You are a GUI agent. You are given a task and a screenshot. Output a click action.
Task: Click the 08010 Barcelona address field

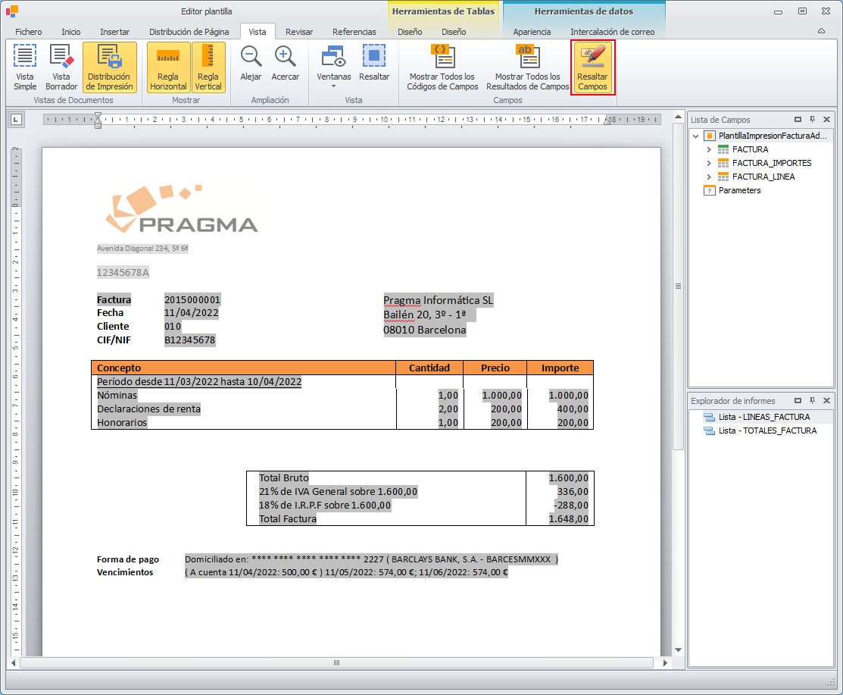425,330
